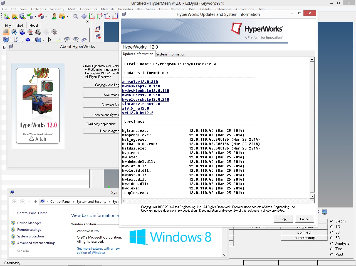Click the mesh element icon beside viewport
This screenshot has width=356, height=266.
pos(98,29)
